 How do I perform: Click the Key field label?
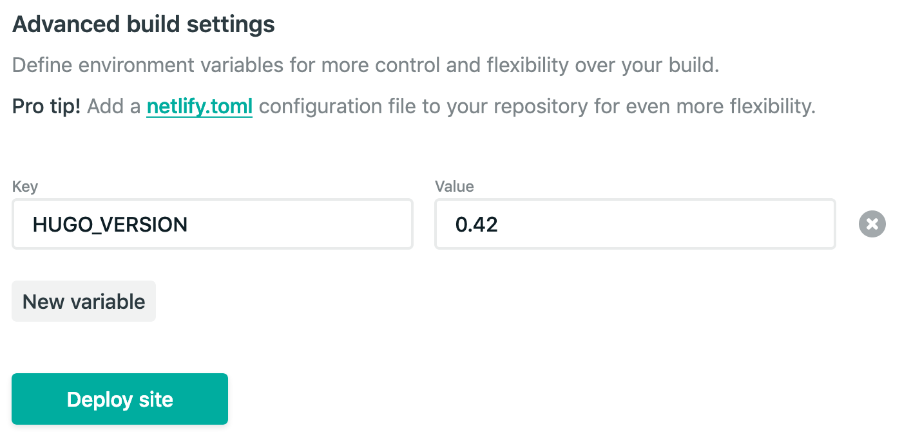(x=25, y=187)
